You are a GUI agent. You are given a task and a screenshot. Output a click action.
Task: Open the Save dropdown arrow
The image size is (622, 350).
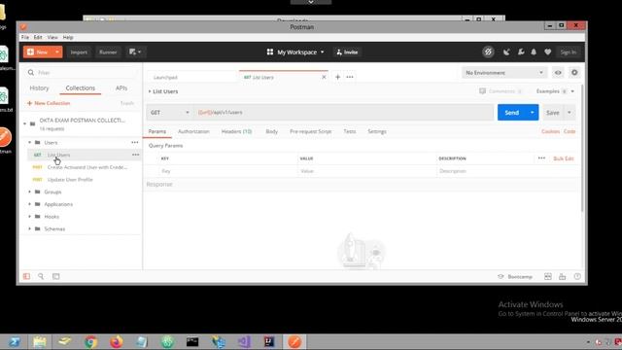(570, 113)
